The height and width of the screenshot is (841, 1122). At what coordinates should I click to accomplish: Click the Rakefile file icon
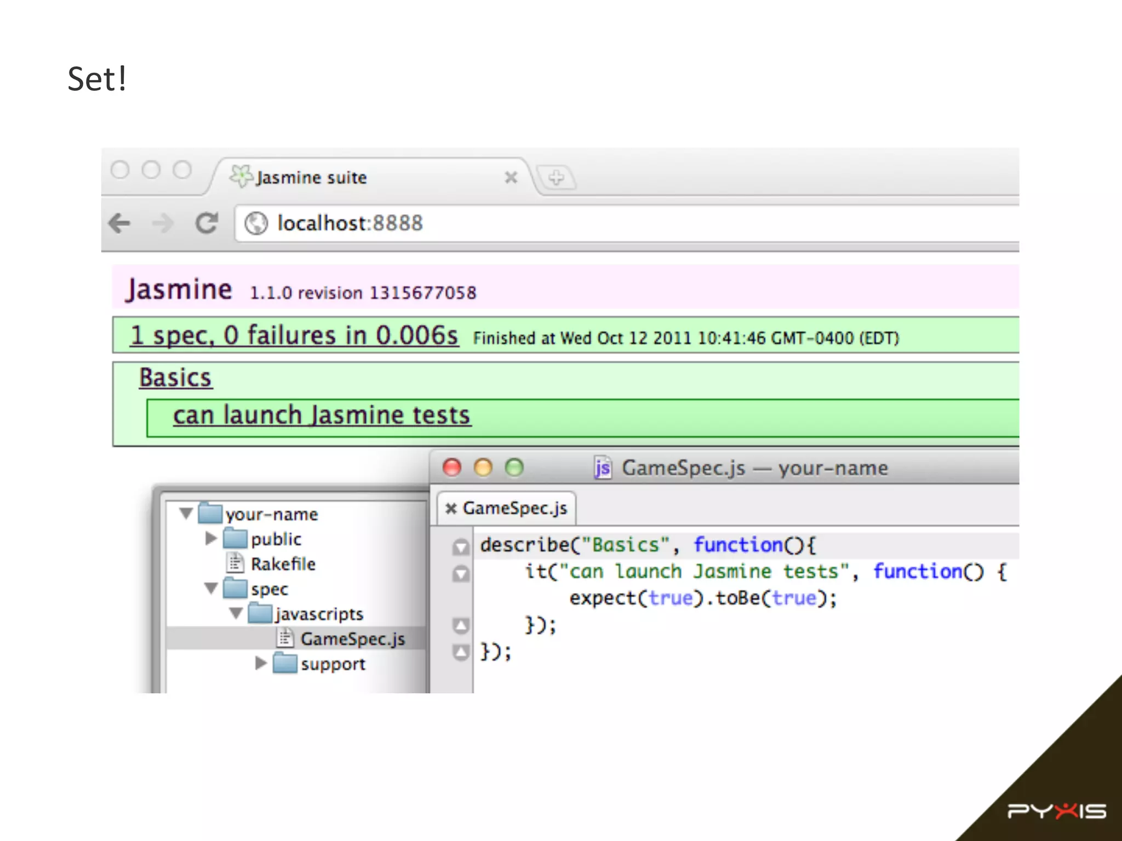tap(236, 563)
